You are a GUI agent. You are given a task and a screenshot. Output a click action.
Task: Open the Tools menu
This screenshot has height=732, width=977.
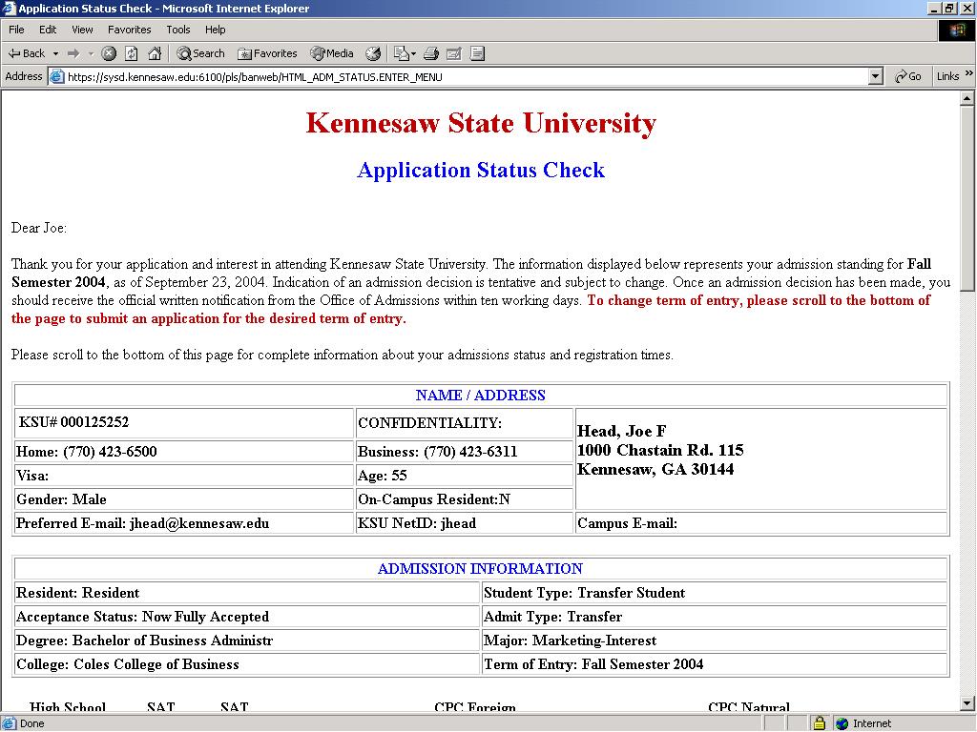point(177,30)
